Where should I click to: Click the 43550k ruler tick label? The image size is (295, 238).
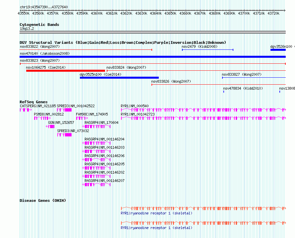(x=24, y=14)
